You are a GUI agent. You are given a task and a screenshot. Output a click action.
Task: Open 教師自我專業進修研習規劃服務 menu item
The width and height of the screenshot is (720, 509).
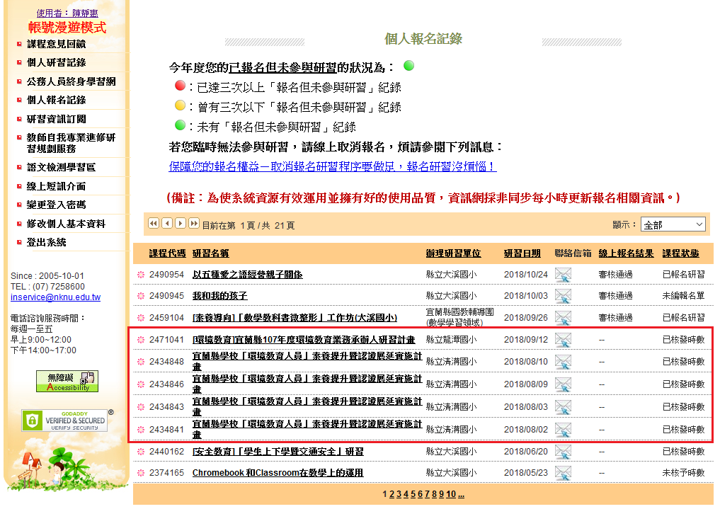coord(72,143)
